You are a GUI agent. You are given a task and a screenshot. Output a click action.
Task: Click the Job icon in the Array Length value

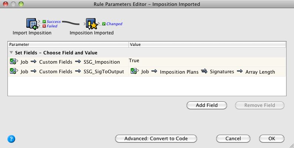(134, 71)
